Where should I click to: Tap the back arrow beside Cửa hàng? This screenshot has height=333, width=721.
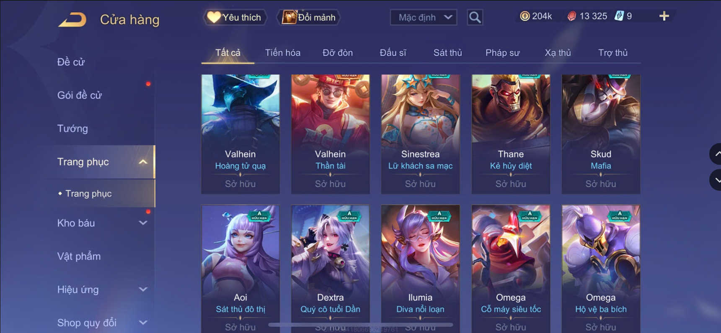click(x=72, y=20)
